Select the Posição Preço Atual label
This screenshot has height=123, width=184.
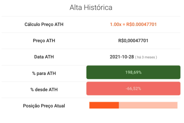pyautogui.click(x=44, y=106)
